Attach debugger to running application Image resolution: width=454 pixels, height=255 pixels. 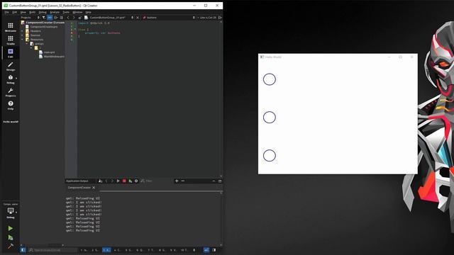coord(131,181)
